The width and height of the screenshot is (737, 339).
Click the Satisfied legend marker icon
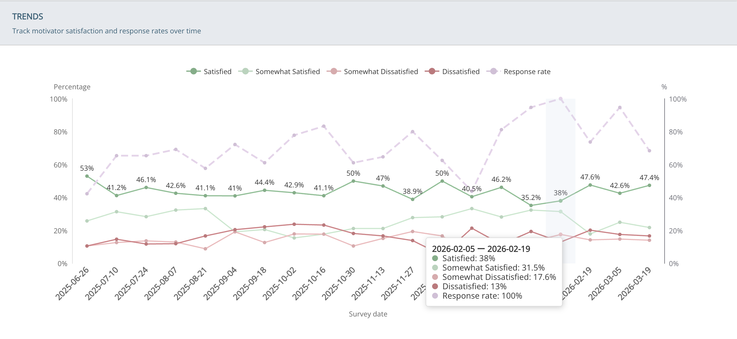[193, 71]
